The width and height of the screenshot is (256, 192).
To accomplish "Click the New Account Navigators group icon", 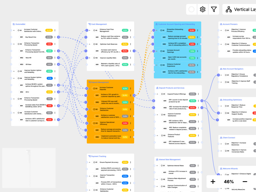I will (x=221, y=69).
